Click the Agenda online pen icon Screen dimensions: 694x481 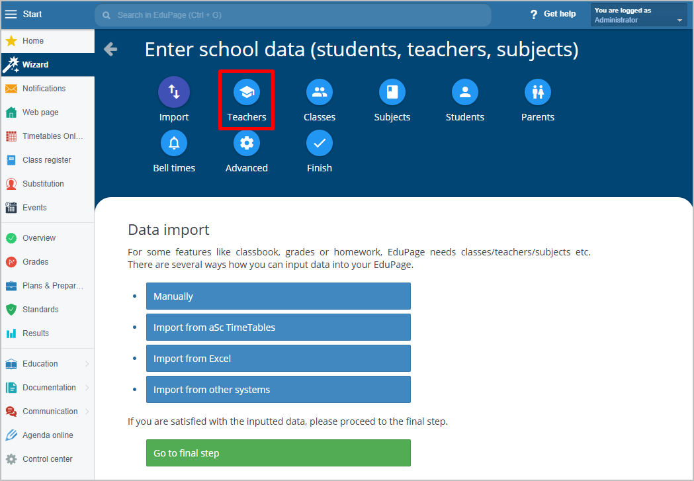(11, 435)
